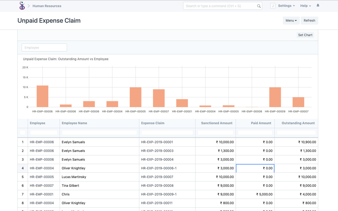Screen dimensions: 338x211
Task: Toggle the select-all checkbox in the table header
Action: (x=23, y=132)
